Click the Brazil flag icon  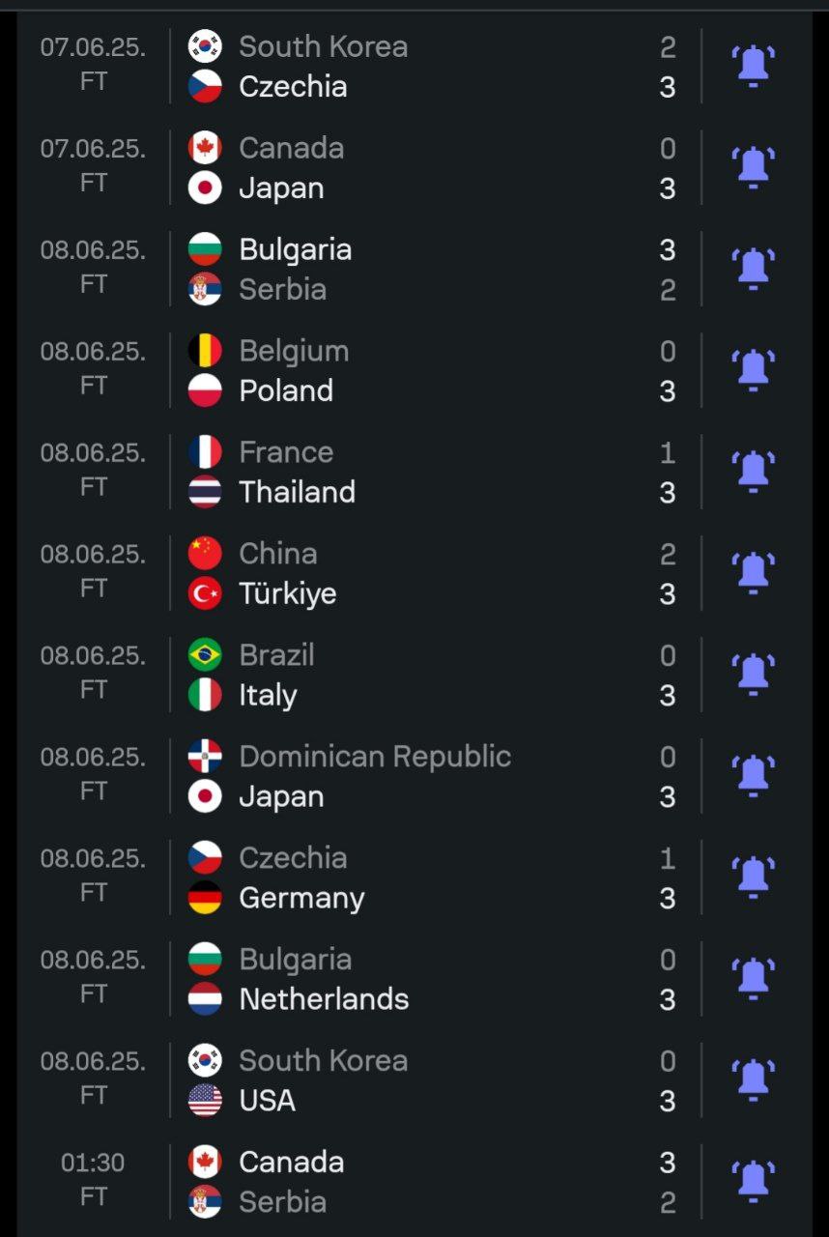pos(205,655)
